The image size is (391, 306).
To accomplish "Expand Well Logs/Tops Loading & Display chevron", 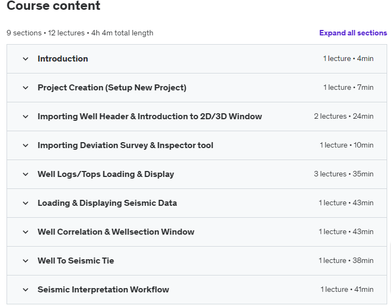I will tap(26, 174).
